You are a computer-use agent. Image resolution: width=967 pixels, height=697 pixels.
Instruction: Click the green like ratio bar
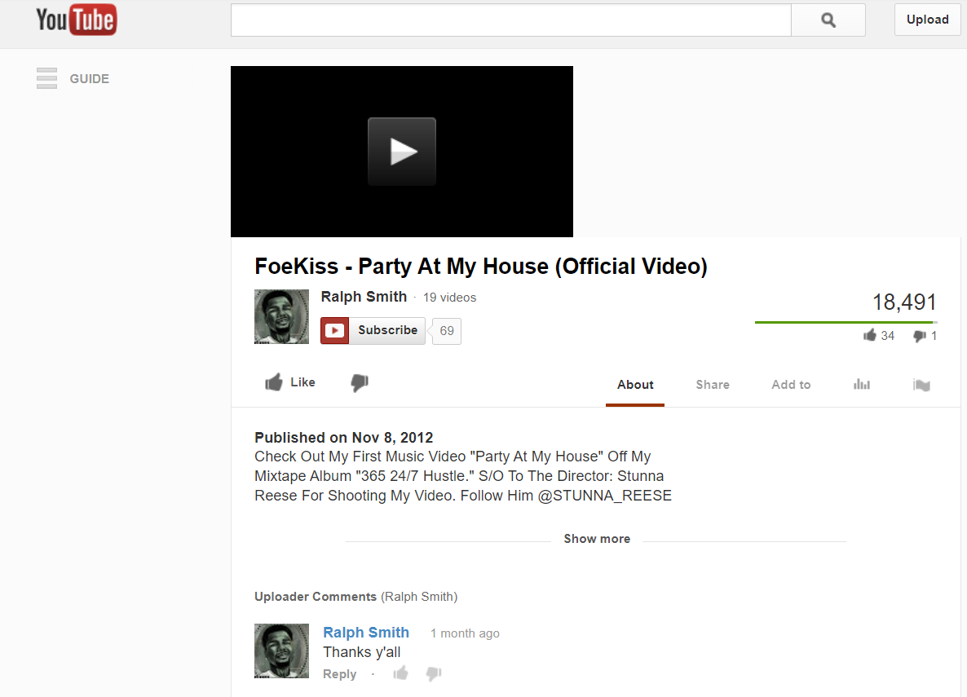click(x=846, y=322)
